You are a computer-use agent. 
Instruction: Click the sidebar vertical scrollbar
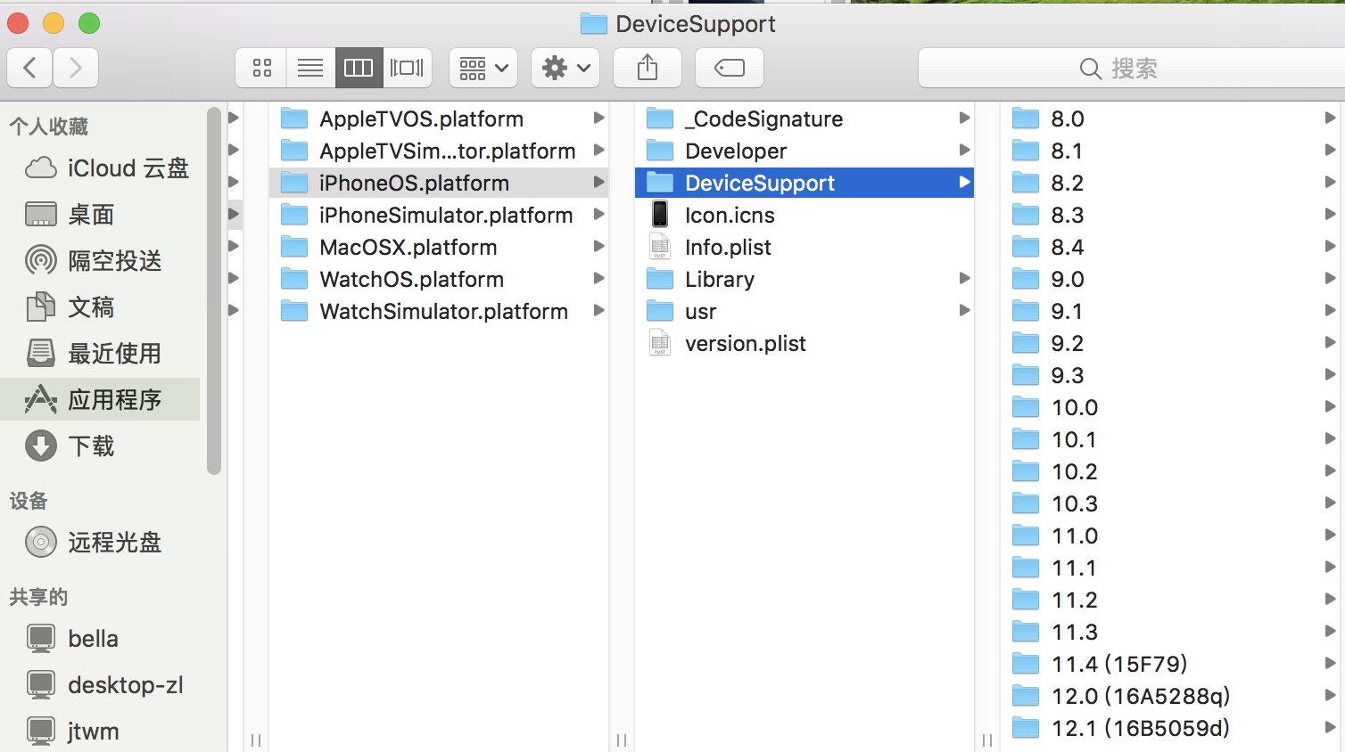tap(213, 290)
